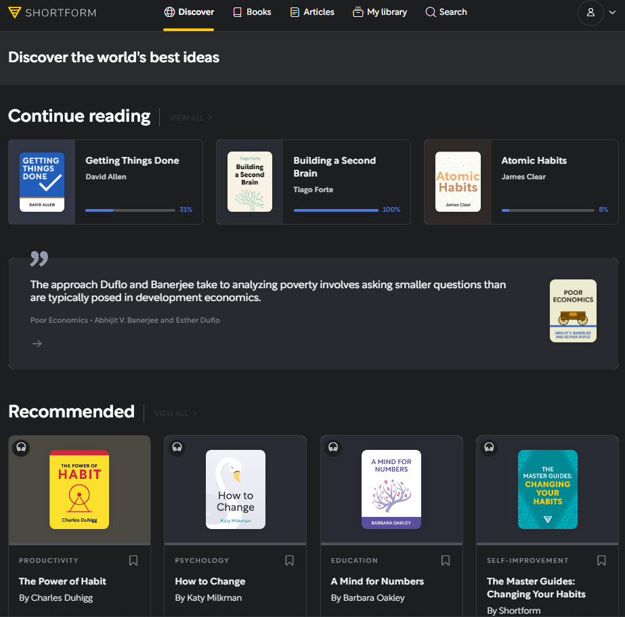The width and height of the screenshot is (625, 617).
Task: Open the Poor Economics book cover
Action: (573, 311)
